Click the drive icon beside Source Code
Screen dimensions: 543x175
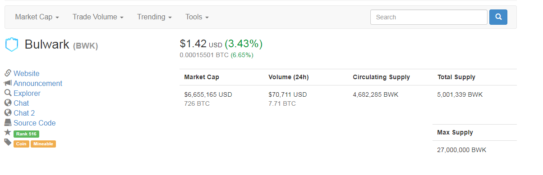8,123
